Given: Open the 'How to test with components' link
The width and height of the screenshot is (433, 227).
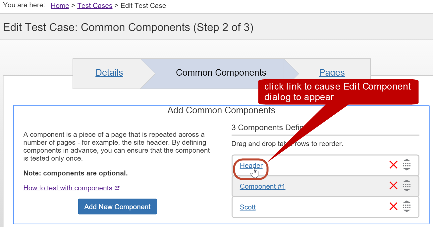Looking at the screenshot, I should click(67, 188).
